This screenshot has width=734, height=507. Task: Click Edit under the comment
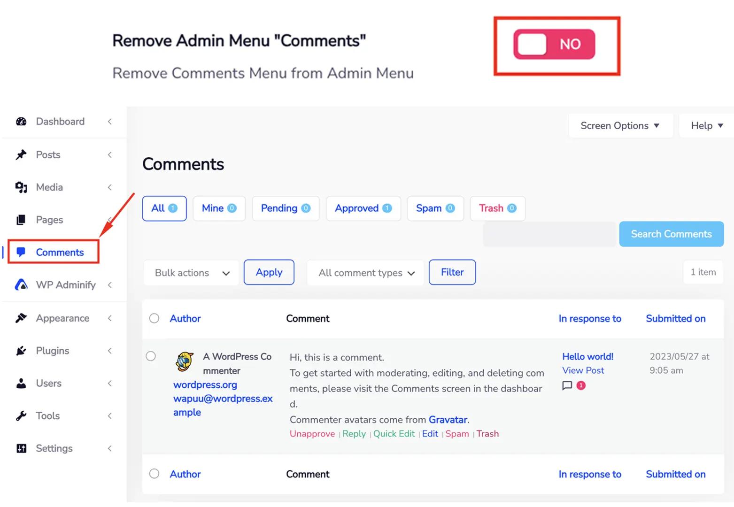430,434
